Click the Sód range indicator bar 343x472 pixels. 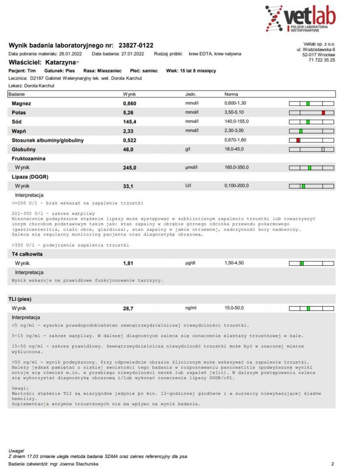coord(312,122)
